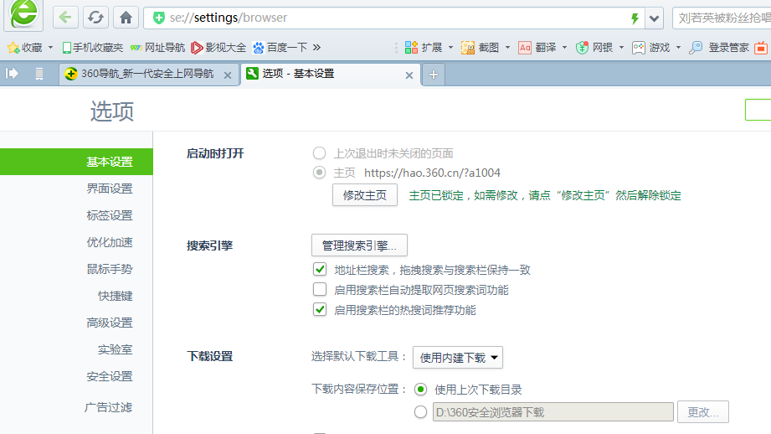Expand the 网银 dropdown arrow
Image resolution: width=771 pixels, height=434 pixels.
coord(621,48)
